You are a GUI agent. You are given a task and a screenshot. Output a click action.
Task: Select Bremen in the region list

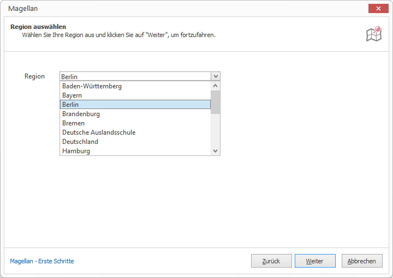click(135, 123)
